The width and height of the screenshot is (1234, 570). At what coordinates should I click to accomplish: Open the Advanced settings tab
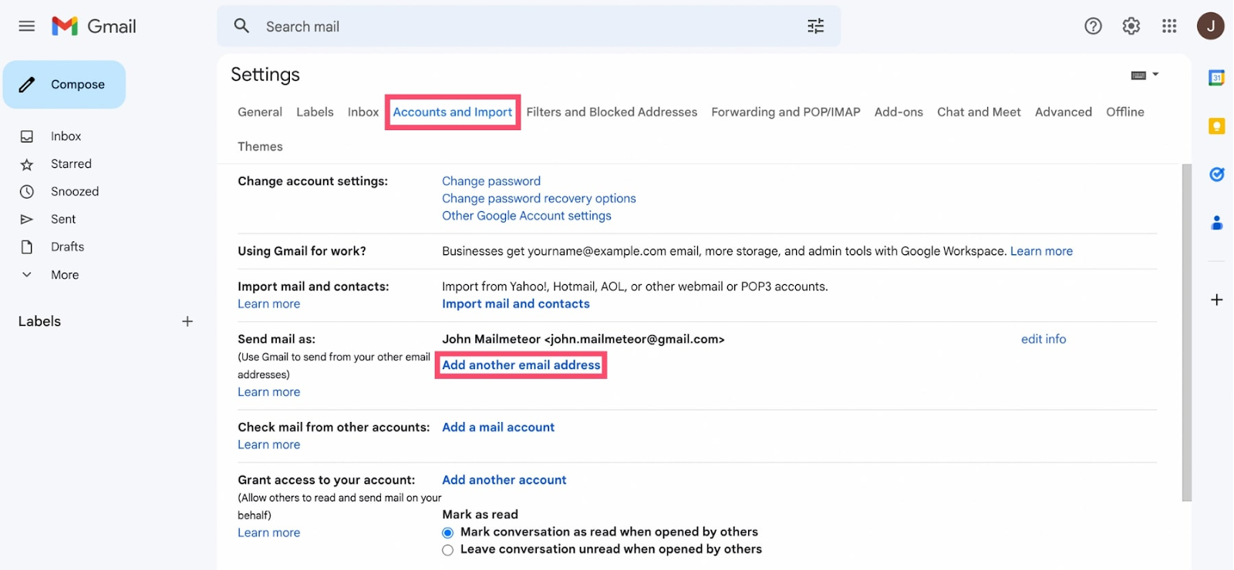pos(1064,112)
